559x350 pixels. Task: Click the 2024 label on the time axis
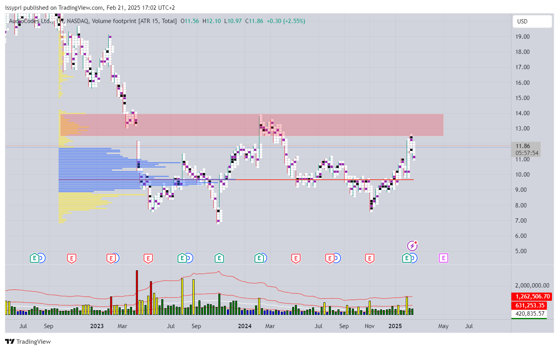(x=245, y=326)
